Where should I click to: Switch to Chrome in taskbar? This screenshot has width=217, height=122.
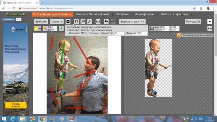point(42,119)
